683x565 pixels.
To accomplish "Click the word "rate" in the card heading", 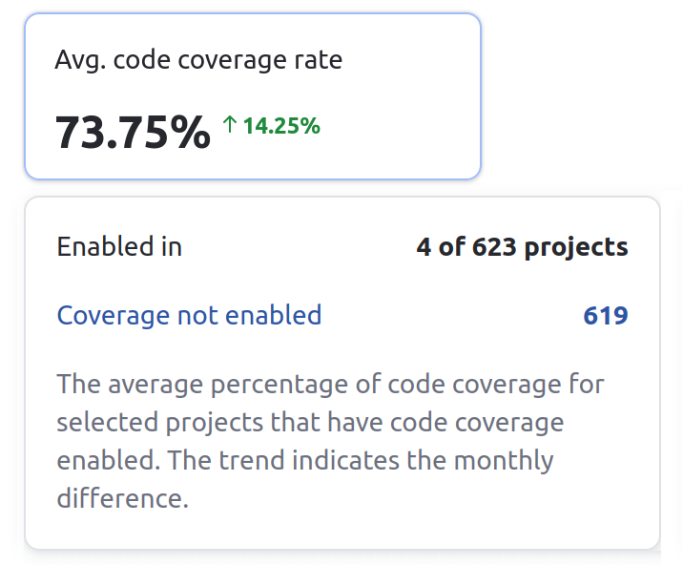I will click(317, 60).
